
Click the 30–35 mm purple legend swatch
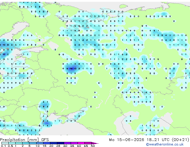pyautogui.click(x=67, y=143)
